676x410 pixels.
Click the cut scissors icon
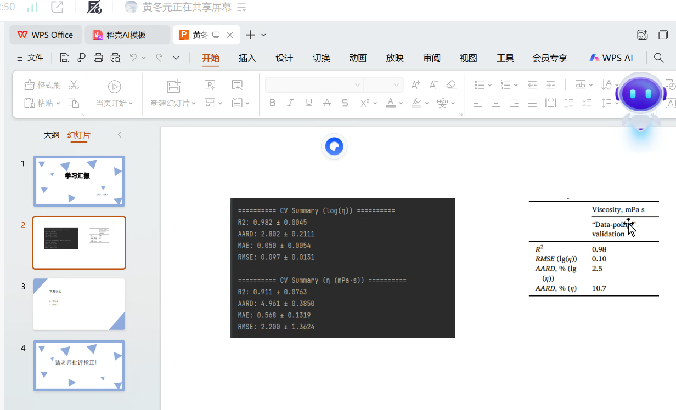click(74, 85)
